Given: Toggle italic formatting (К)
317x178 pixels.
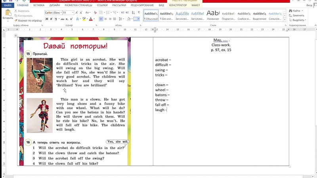Looking at the screenshot, I should tap(51, 19).
